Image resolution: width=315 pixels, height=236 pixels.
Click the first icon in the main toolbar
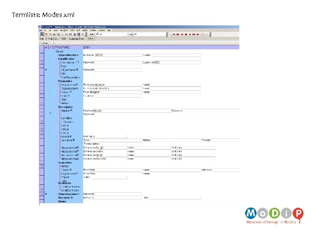coord(42,35)
